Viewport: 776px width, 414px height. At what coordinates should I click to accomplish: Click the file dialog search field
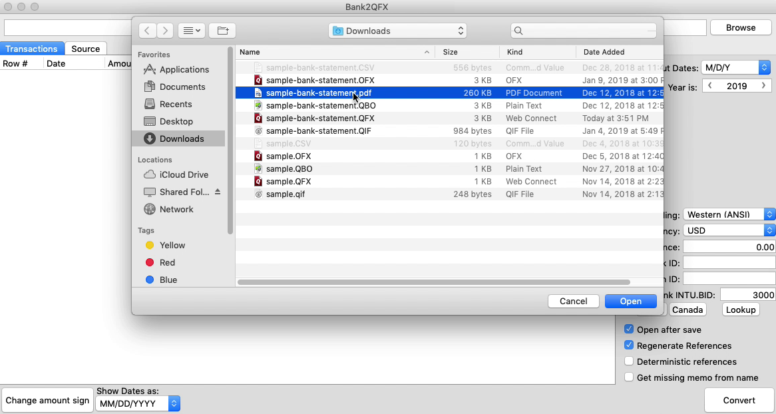[584, 31]
